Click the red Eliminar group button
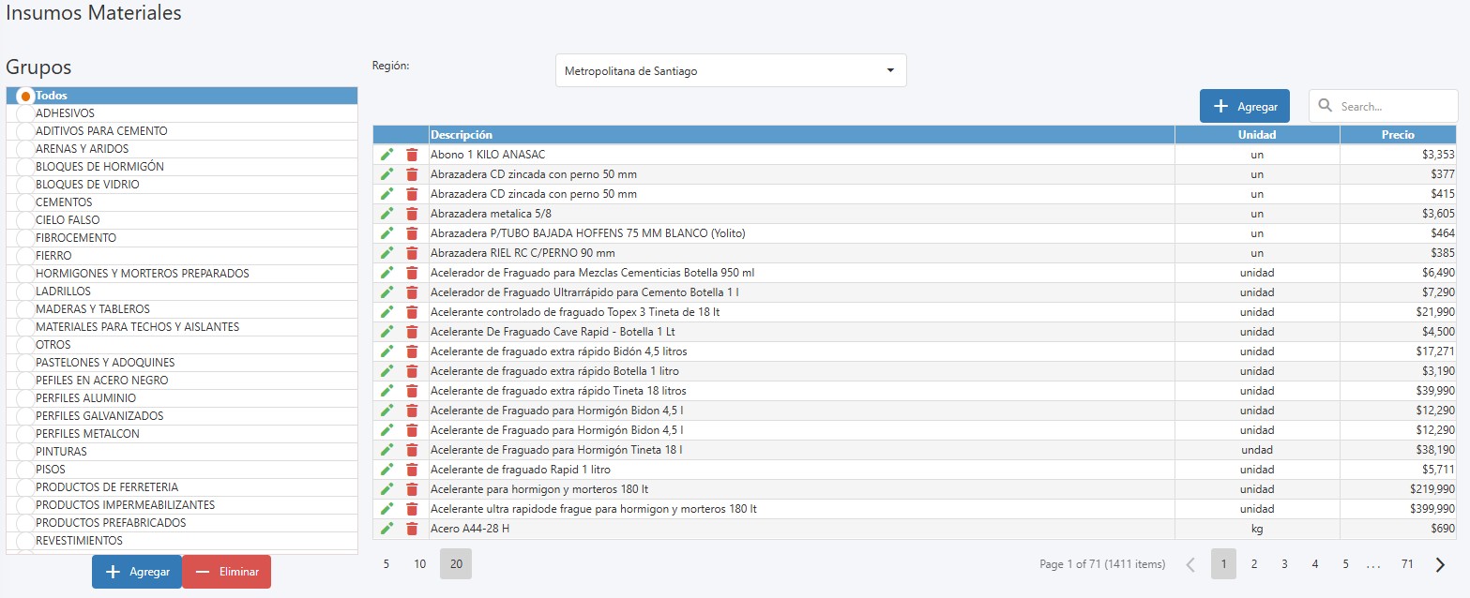1470x598 pixels. [226, 572]
